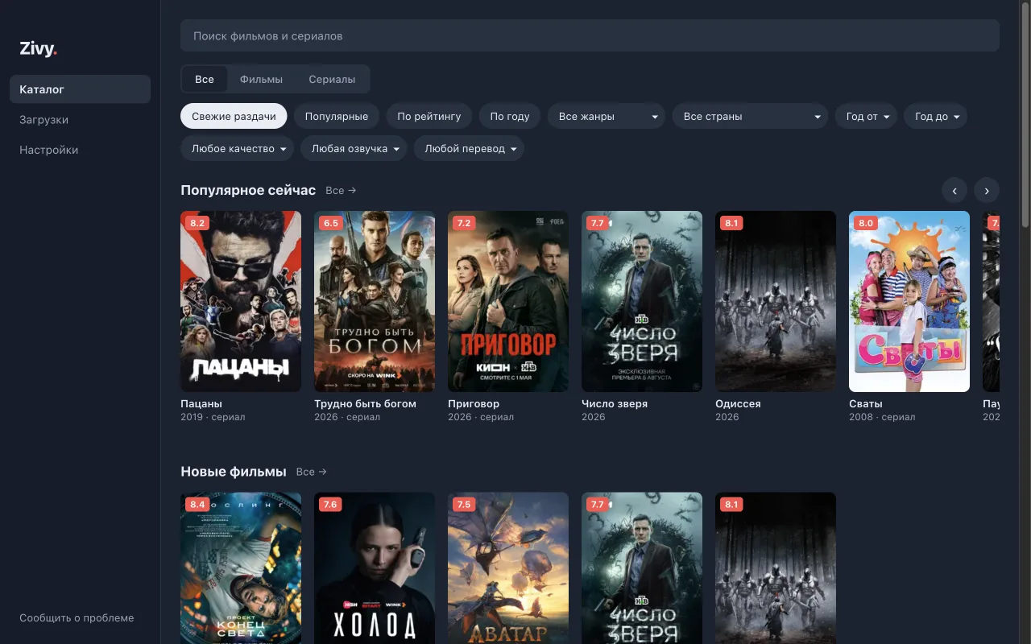Click the Сваты title text

[x=866, y=404]
